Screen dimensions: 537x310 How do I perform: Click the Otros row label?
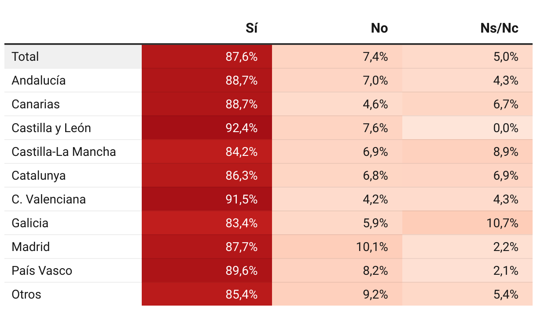26,294
